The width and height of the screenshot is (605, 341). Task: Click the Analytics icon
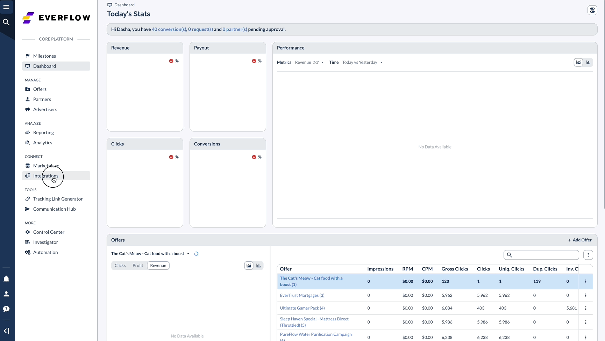coord(28,143)
